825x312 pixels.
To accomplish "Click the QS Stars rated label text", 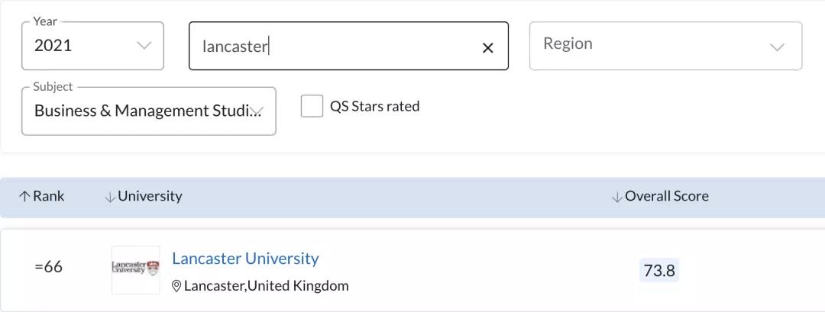I will pyautogui.click(x=374, y=107).
